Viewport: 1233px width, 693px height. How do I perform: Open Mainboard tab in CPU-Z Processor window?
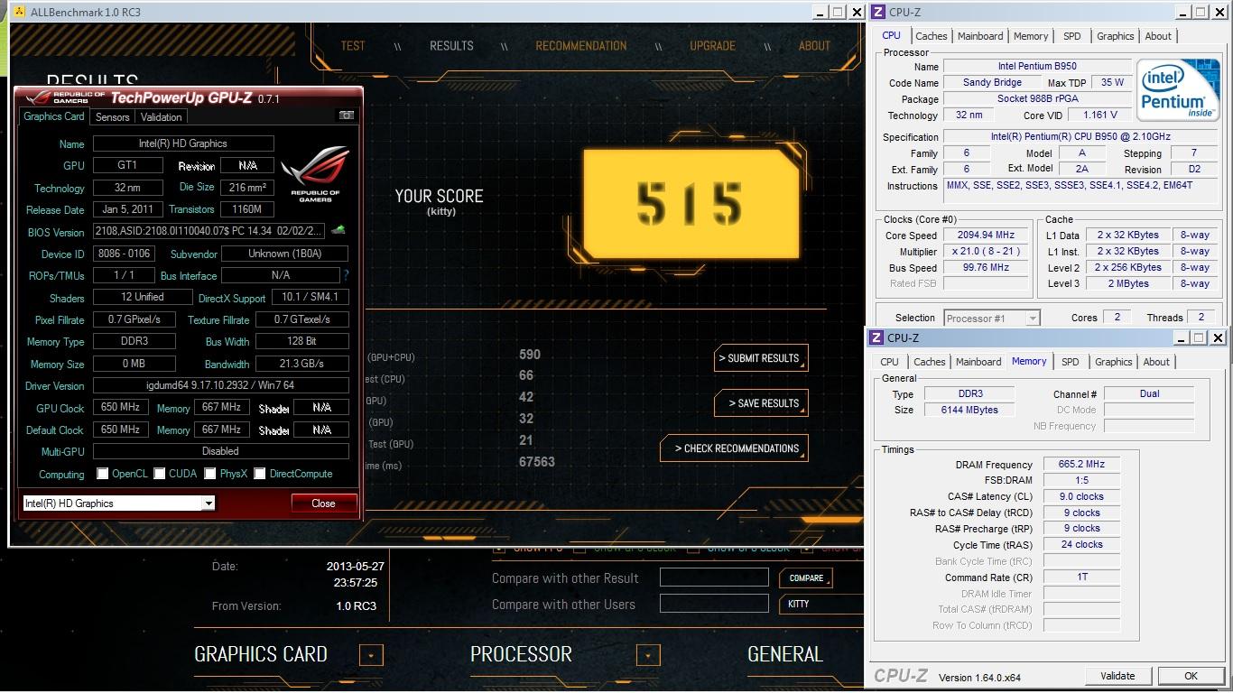pyautogui.click(x=980, y=36)
